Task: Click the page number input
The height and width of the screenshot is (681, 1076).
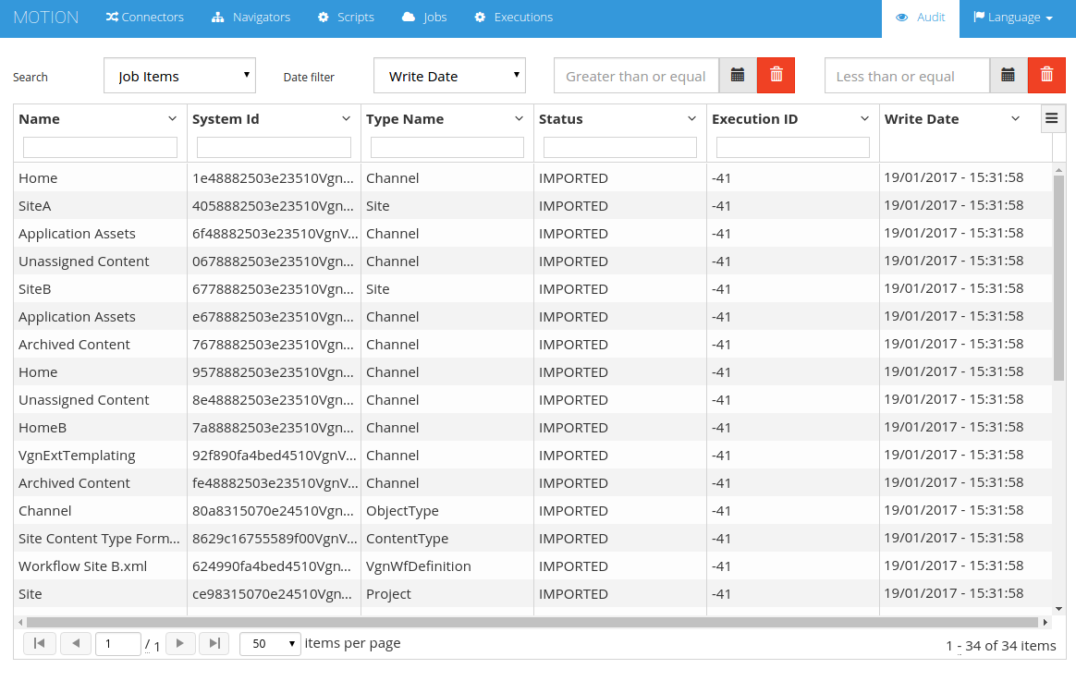Action: (x=118, y=644)
